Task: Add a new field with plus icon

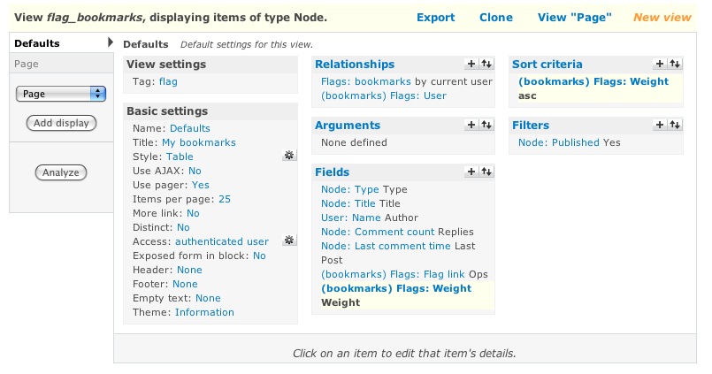Action: tap(471, 172)
